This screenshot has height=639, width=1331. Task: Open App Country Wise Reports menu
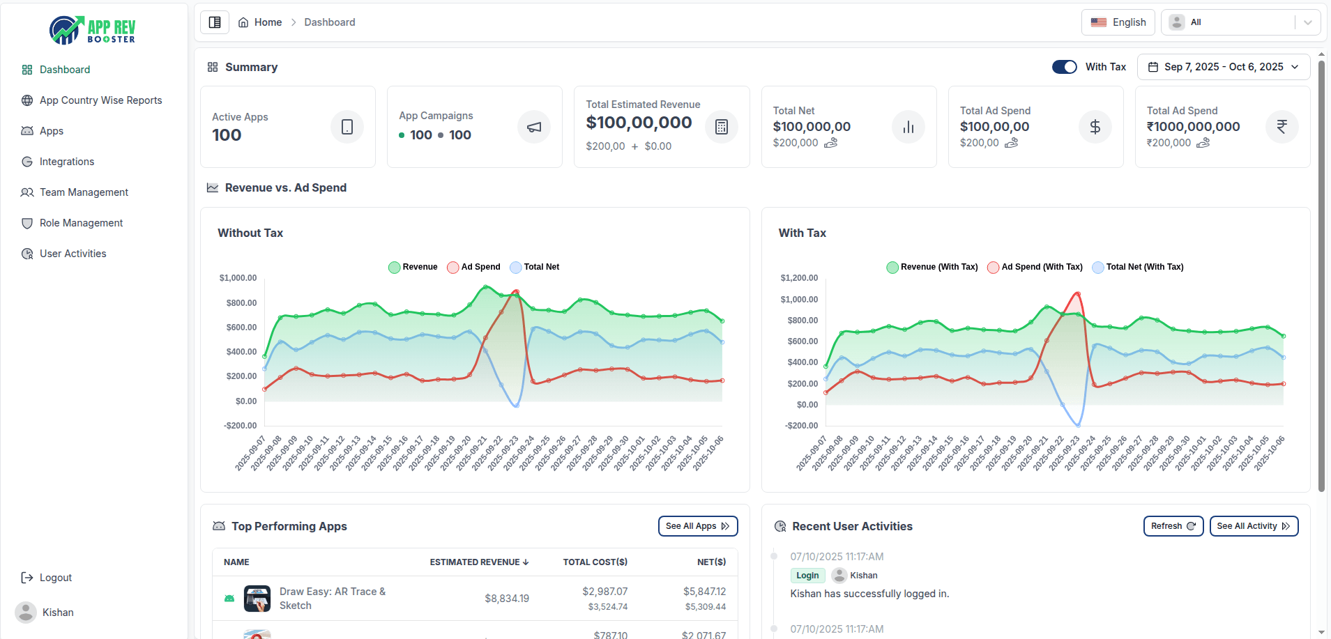(x=100, y=100)
